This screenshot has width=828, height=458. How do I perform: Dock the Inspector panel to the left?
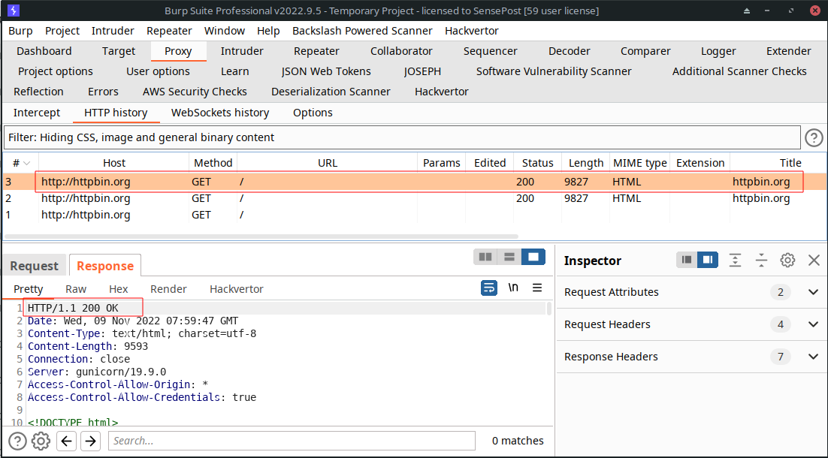click(686, 260)
